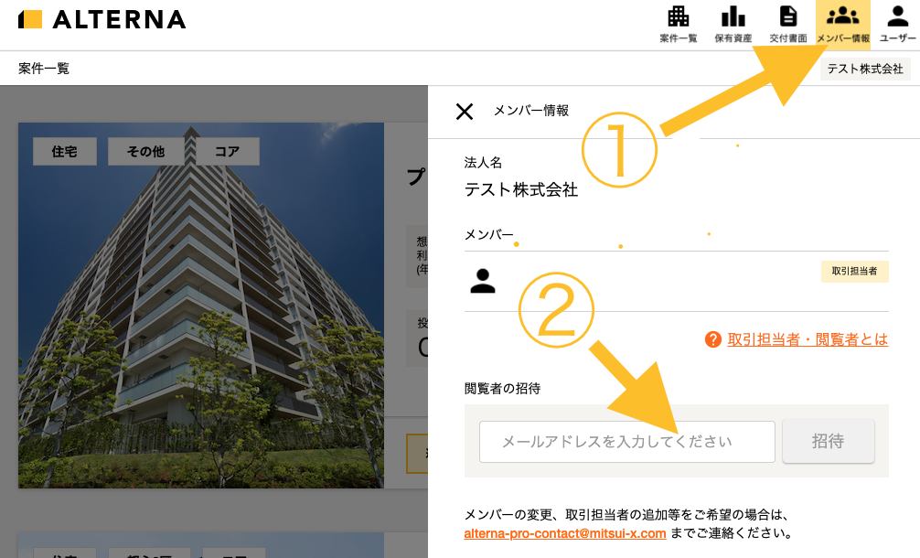The height and width of the screenshot is (558, 920).
Task: Open the 取引担当者・閲覧者とは link
Action: click(x=808, y=339)
